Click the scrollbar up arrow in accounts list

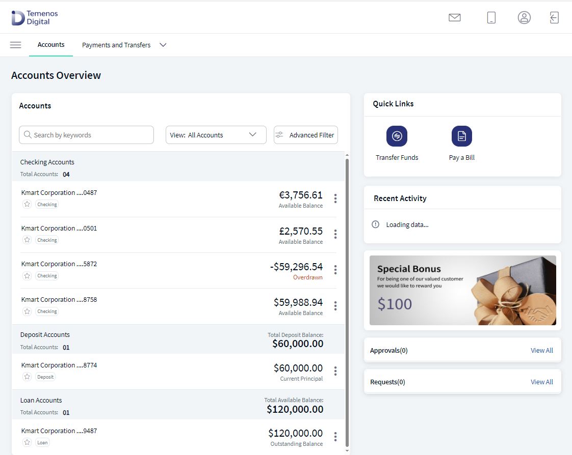tap(347, 155)
